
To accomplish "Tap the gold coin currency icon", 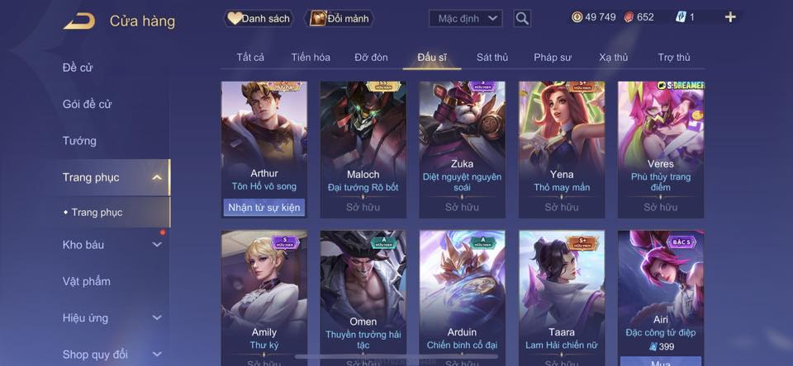I will point(577,17).
